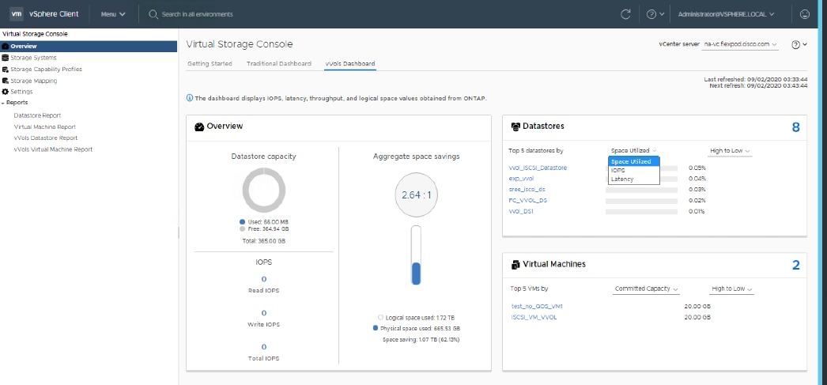Click the vSphere Client title

[x=54, y=14]
